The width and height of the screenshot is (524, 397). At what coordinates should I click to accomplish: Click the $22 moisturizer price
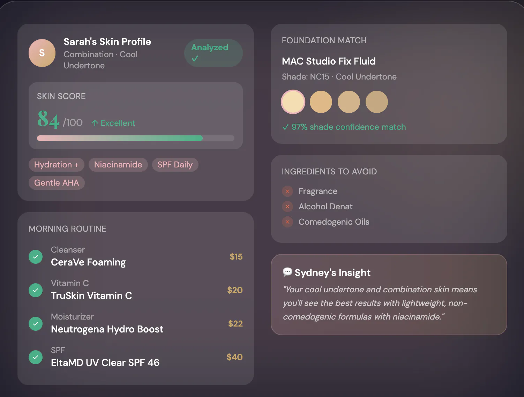(x=235, y=324)
